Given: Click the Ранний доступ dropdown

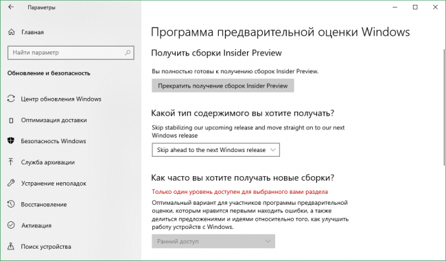Looking at the screenshot, I should 213,241.
